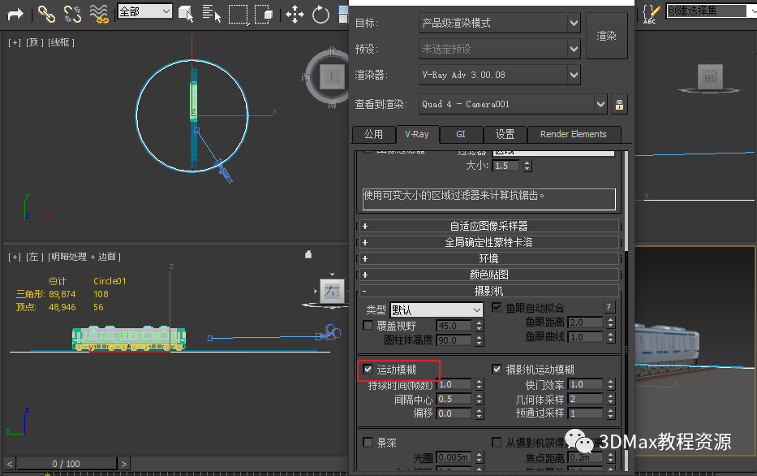Select the Link tool icon
757x476 pixels.
(46, 14)
